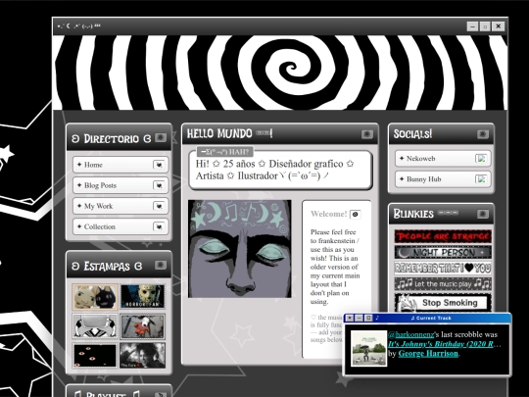Click the Directorio panel header icon
The width and height of the screenshot is (529, 397).
pyautogui.click(x=161, y=138)
